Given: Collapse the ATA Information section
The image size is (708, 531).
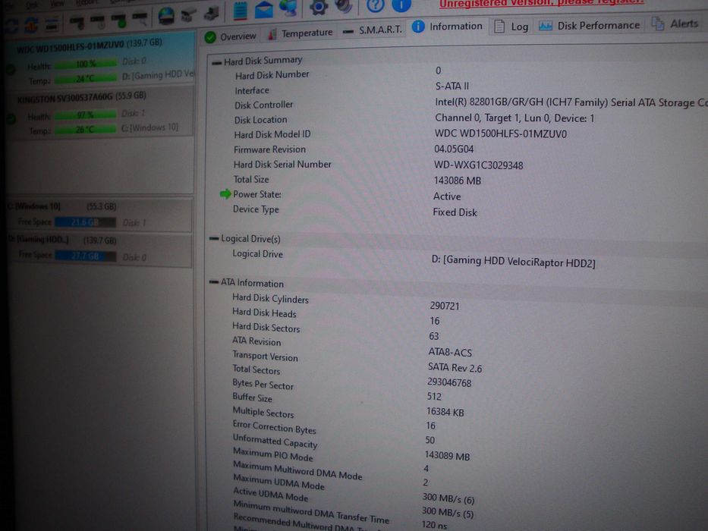Looking at the screenshot, I should (x=213, y=282).
